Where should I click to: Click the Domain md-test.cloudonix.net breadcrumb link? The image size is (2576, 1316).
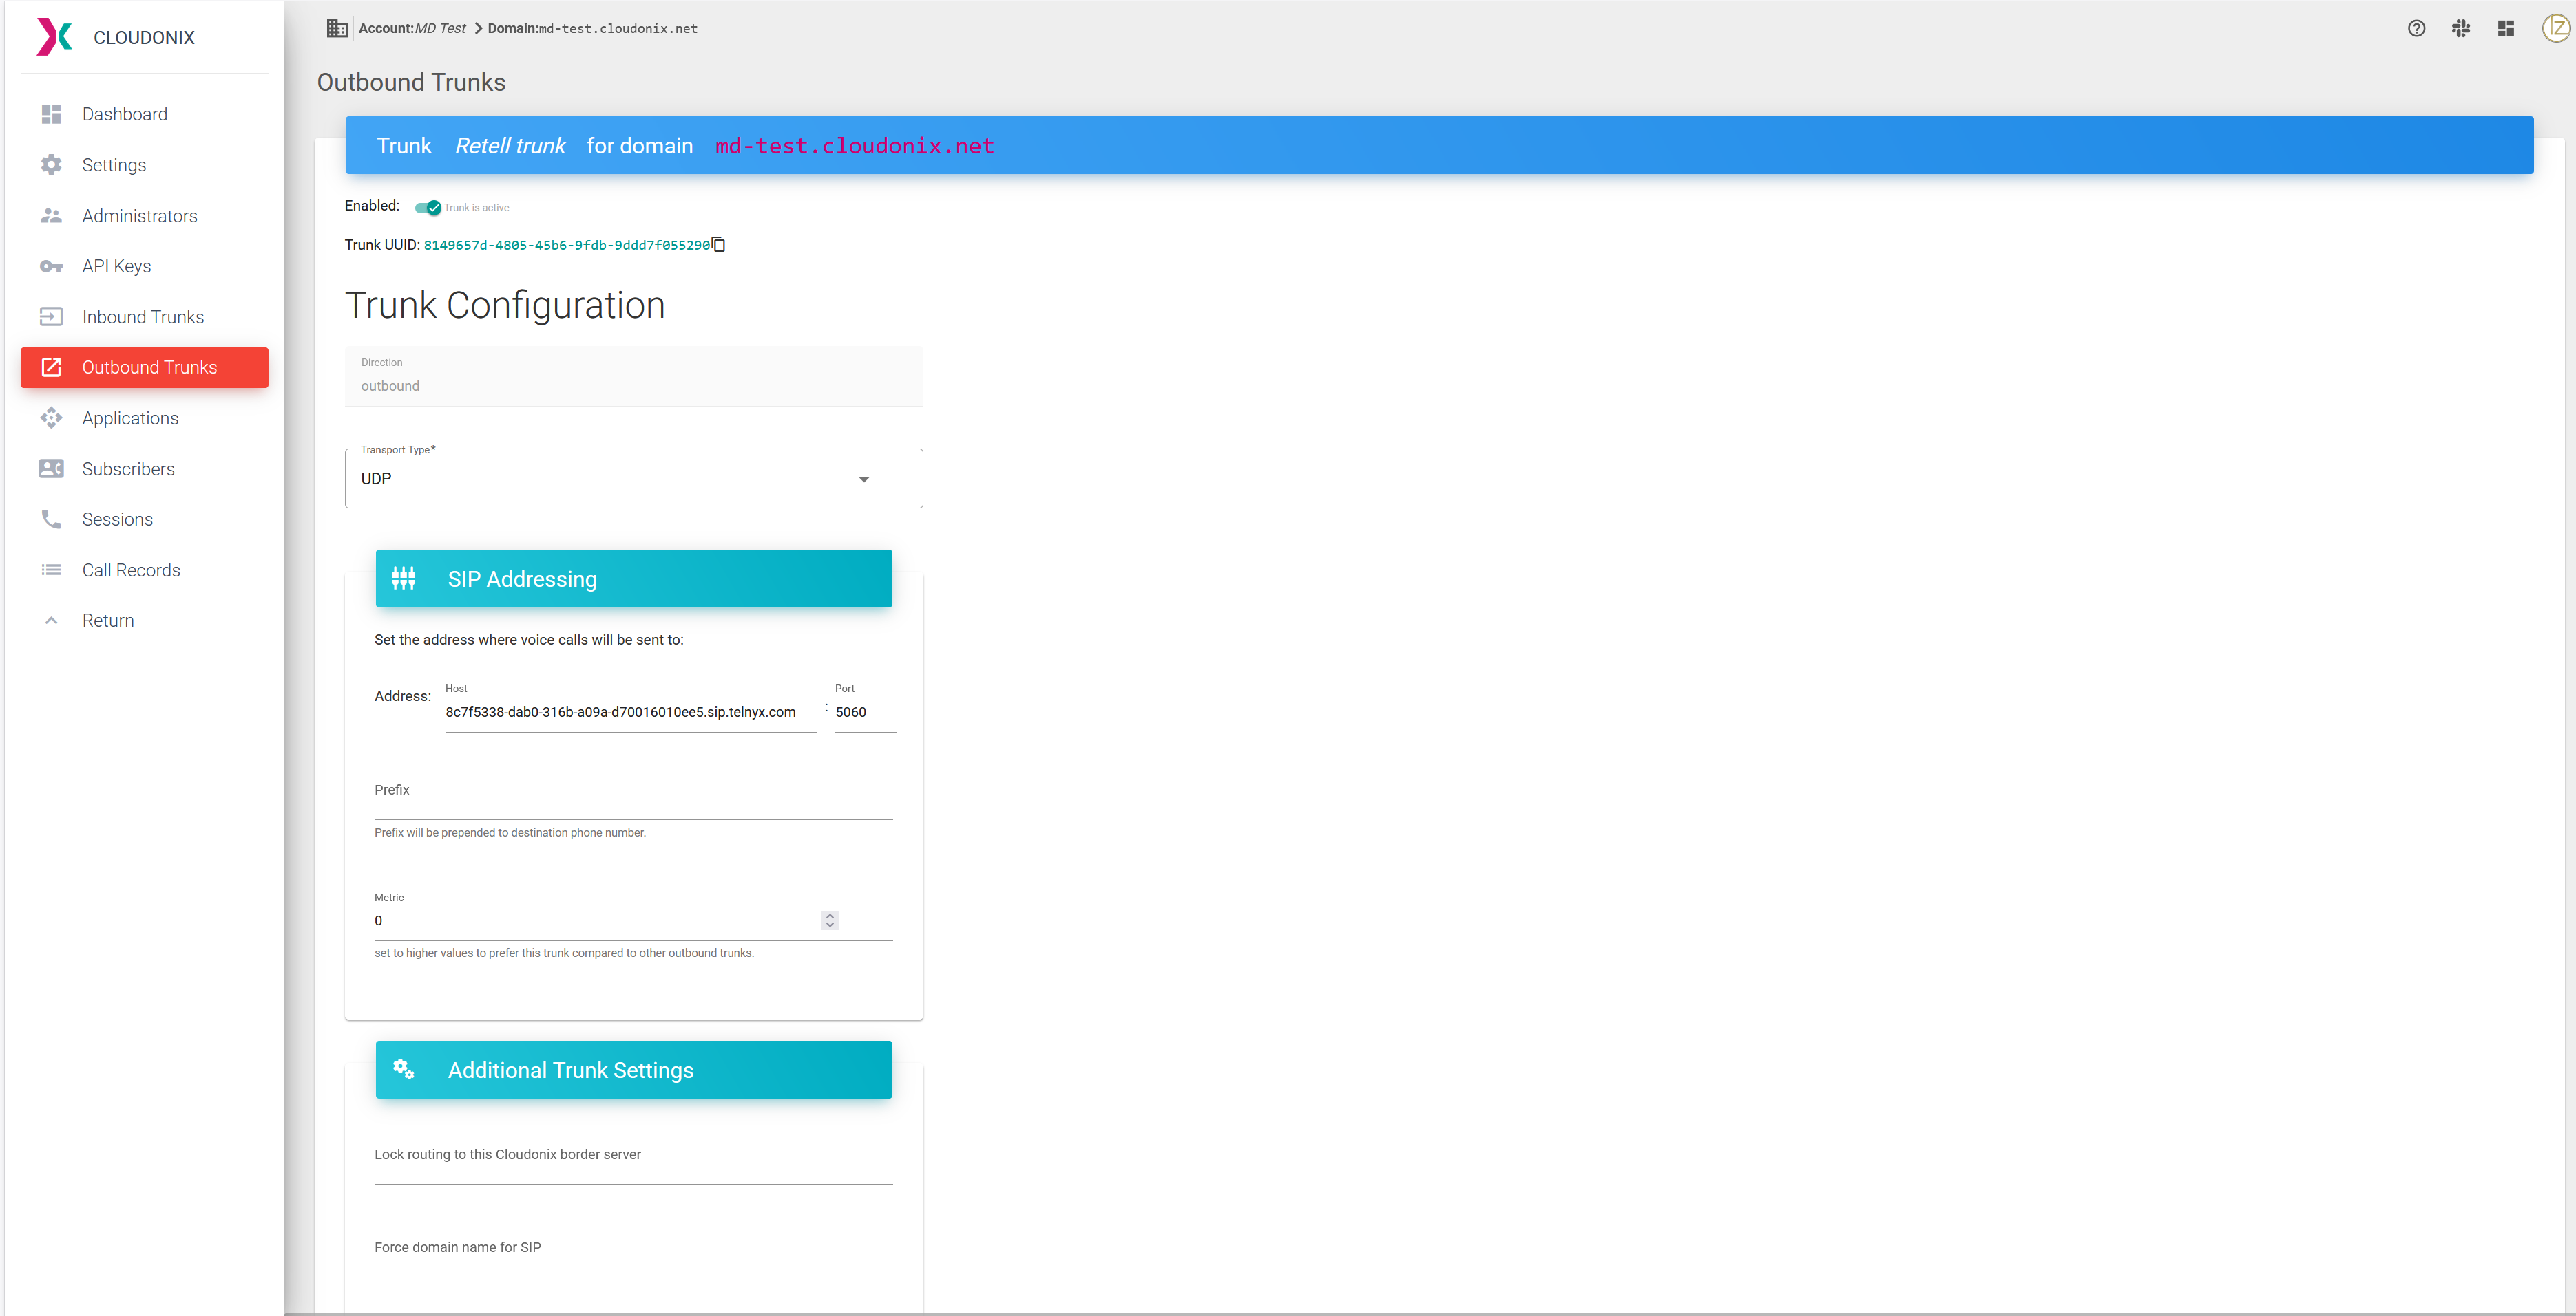(593, 29)
